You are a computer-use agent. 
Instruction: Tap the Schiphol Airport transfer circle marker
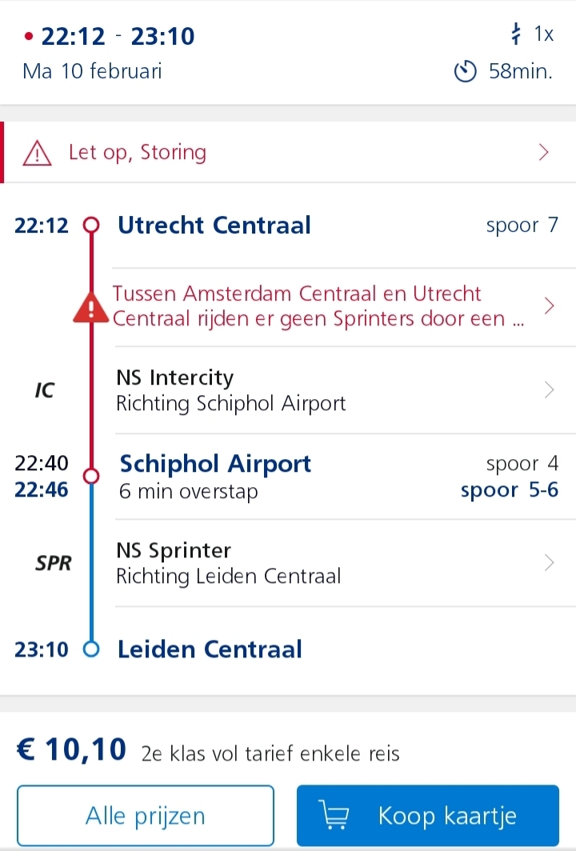[x=91, y=476]
